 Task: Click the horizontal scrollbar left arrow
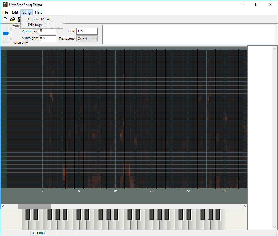pyautogui.click(x=3, y=206)
